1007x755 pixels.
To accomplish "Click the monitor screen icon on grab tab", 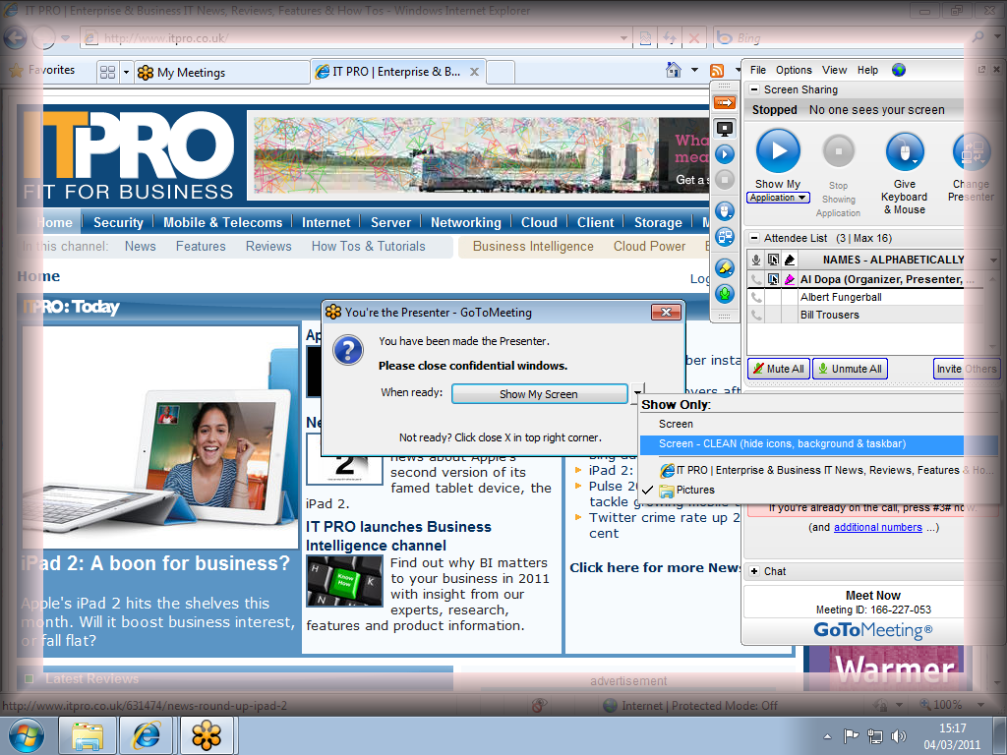I will pos(725,129).
